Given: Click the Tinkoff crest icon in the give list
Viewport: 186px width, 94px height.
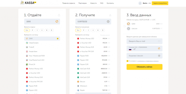Looking at the screenshot, I should coord(27,47).
